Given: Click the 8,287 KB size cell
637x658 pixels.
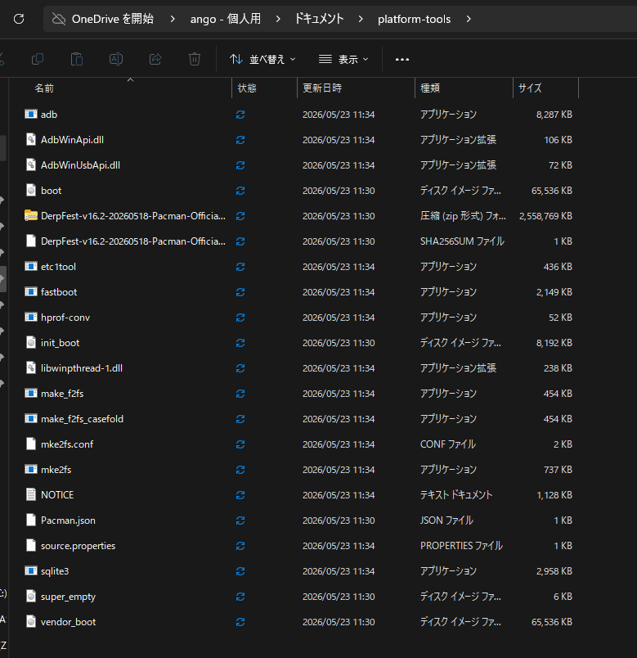Looking at the screenshot, I should 554,115.
